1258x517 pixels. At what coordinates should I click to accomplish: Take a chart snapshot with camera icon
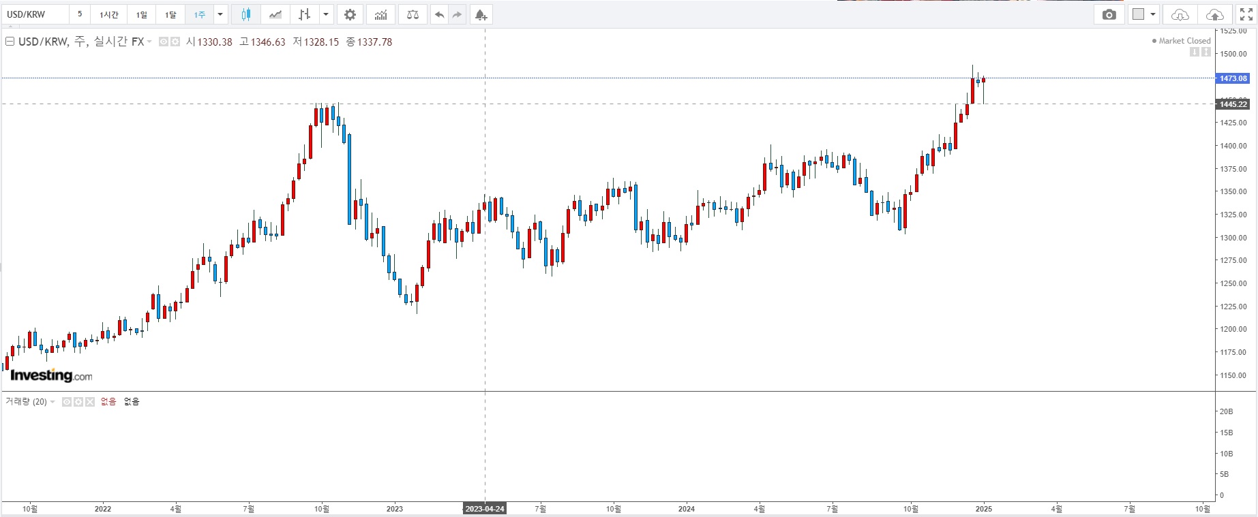(1109, 14)
